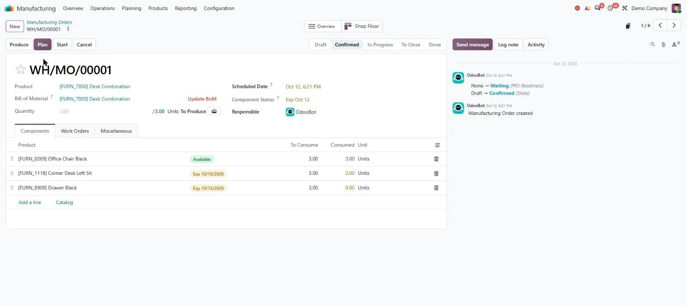Cancel the manufacturing order

84,45
